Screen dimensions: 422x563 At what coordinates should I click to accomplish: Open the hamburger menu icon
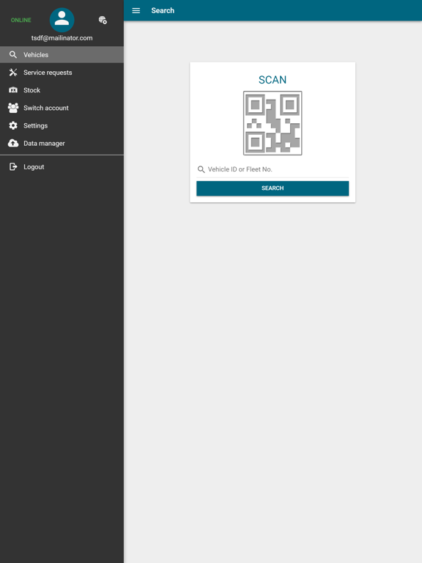[136, 11]
